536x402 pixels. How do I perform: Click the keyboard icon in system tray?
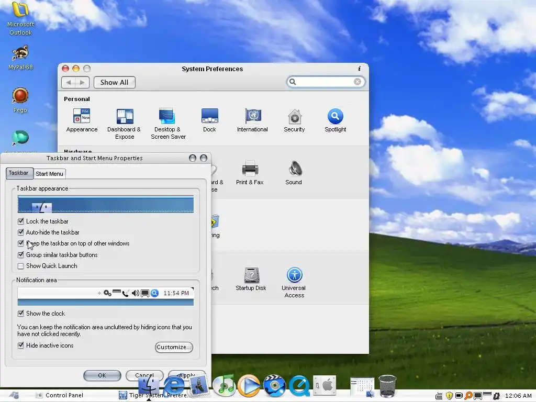tap(439, 396)
